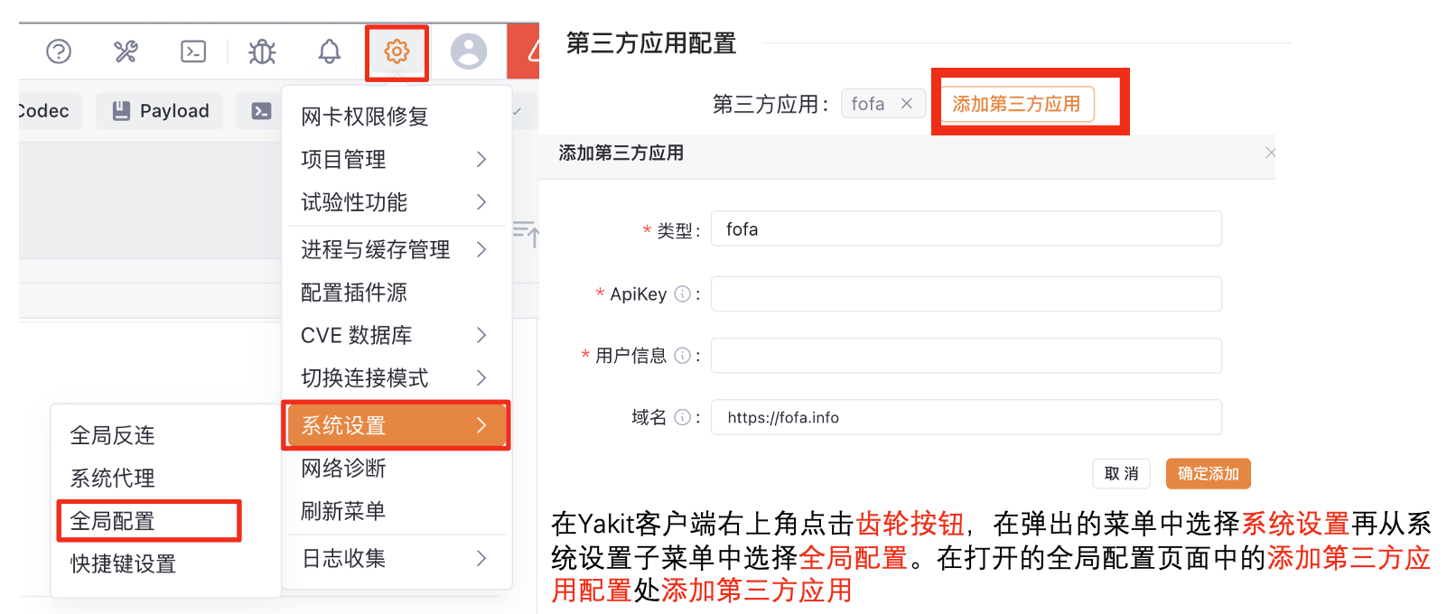Image resolution: width=1447 pixels, height=614 pixels.
Task: Open the 系统设置 highlighted menu item
Action: click(397, 425)
